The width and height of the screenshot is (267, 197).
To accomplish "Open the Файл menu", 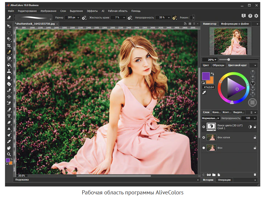I will point(11,11).
